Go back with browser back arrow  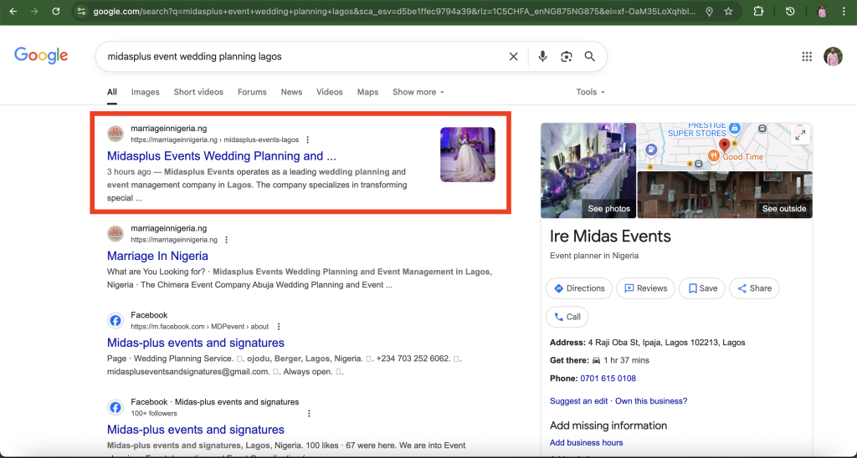point(13,12)
